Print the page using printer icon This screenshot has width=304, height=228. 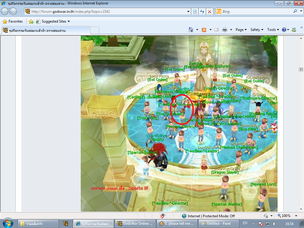[x=225, y=30]
